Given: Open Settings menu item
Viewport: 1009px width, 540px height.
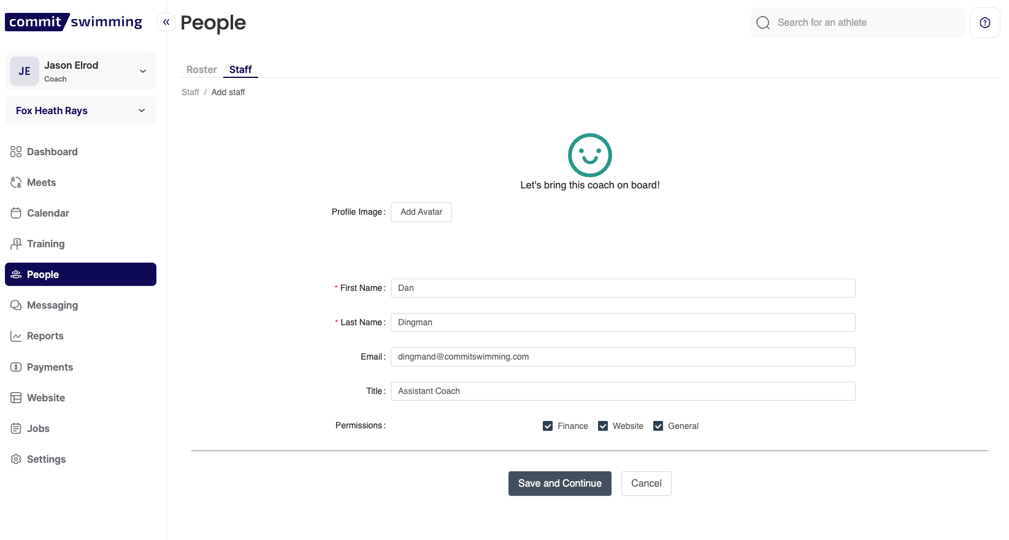Looking at the screenshot, I should coord(80,459).
